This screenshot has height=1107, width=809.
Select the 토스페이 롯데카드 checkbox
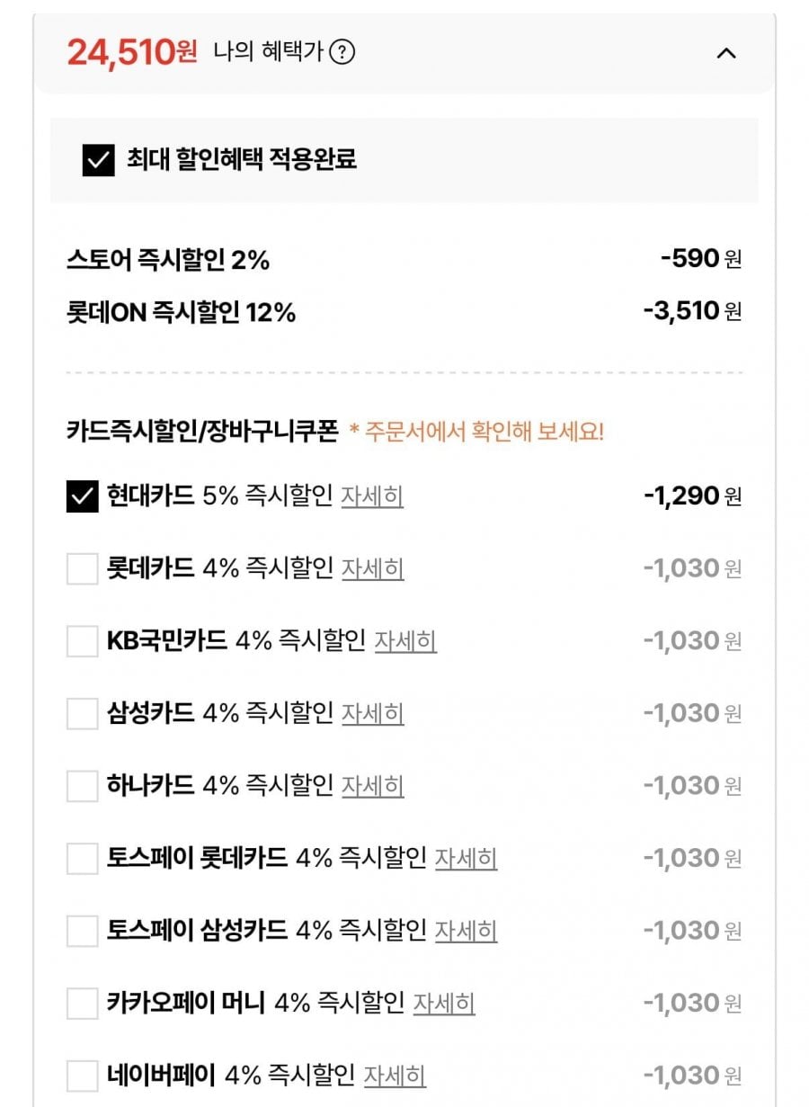82,858
